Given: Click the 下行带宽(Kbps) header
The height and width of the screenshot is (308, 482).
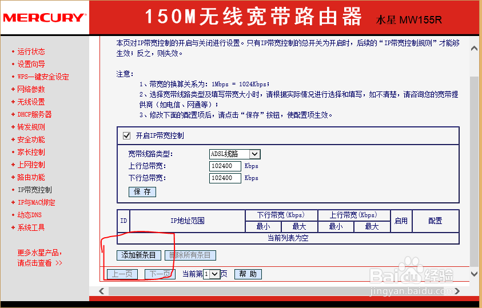Looking at the screenshot, I should 281,215.
